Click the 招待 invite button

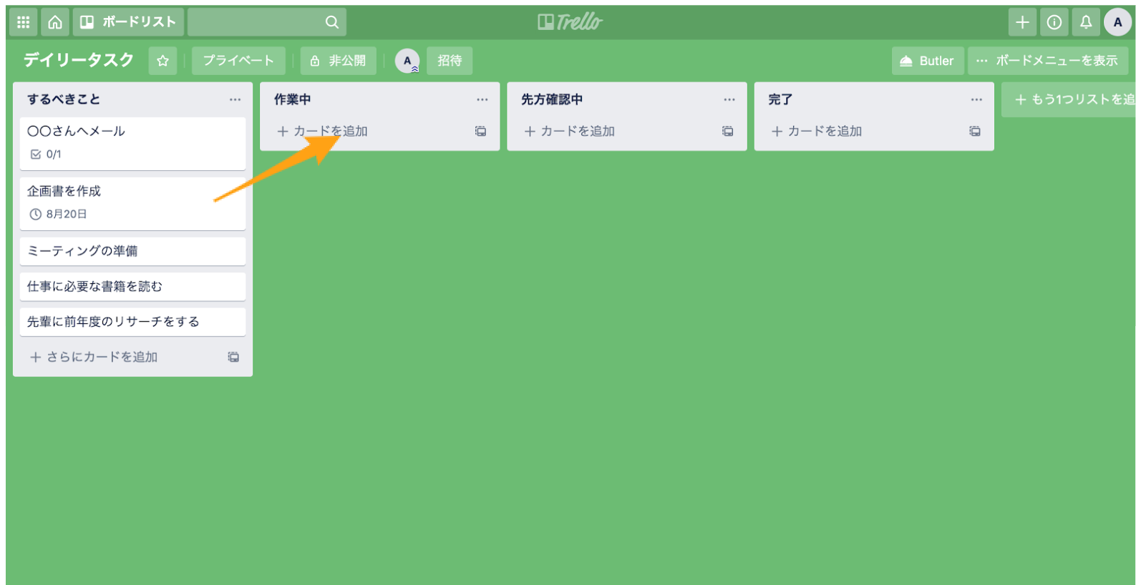tap(450, 61)
